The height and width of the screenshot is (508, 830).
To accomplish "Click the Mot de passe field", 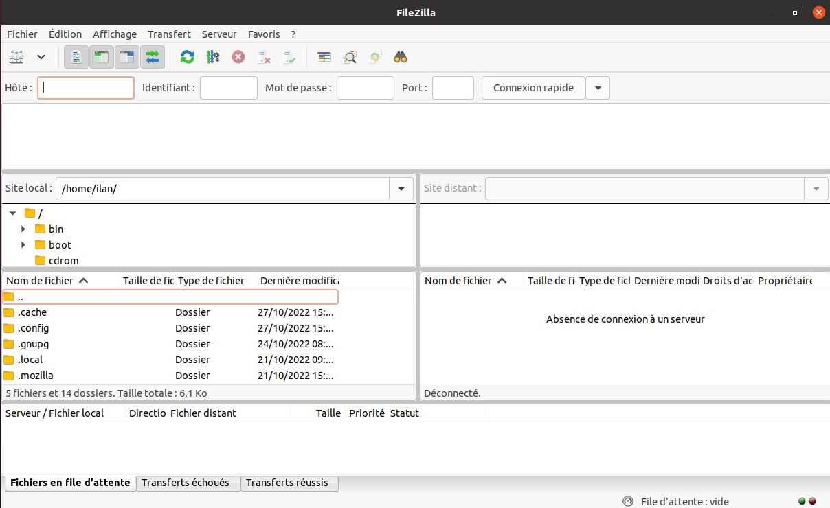I will coord(366,88).
